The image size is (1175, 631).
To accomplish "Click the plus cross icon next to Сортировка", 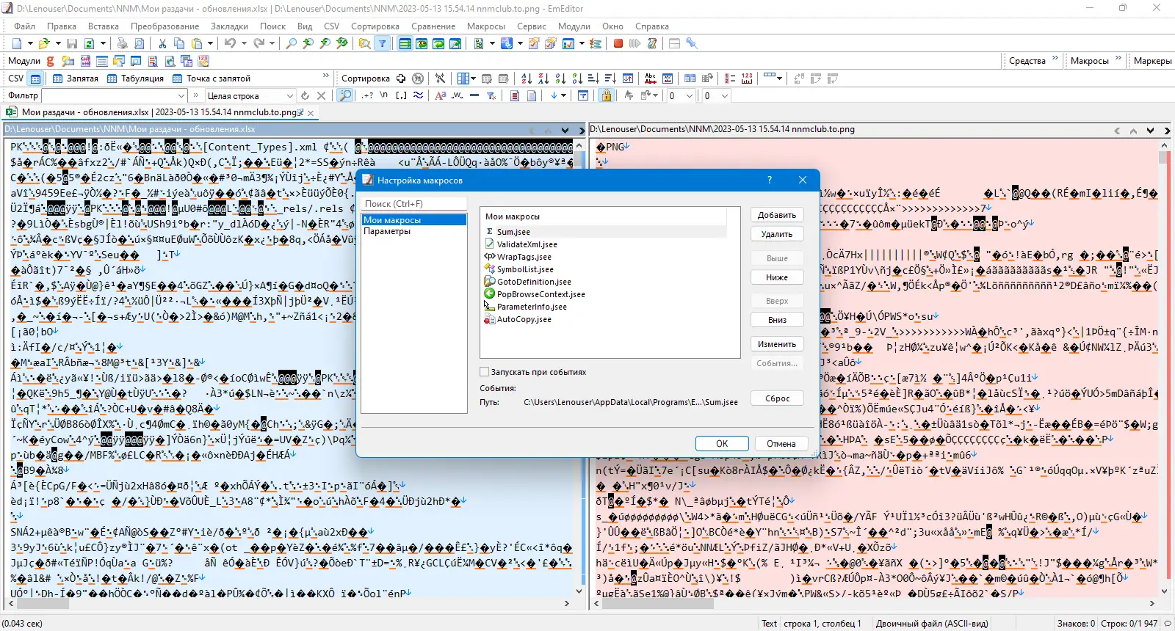I will click(x=401, y=79).
